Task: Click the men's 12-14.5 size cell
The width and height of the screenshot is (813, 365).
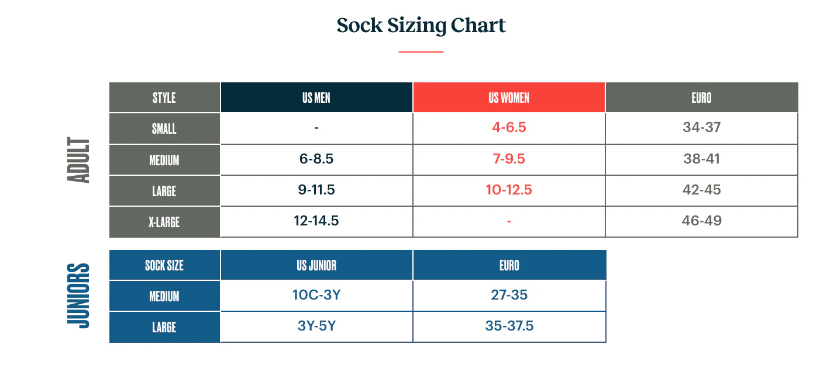Action: 316,221
